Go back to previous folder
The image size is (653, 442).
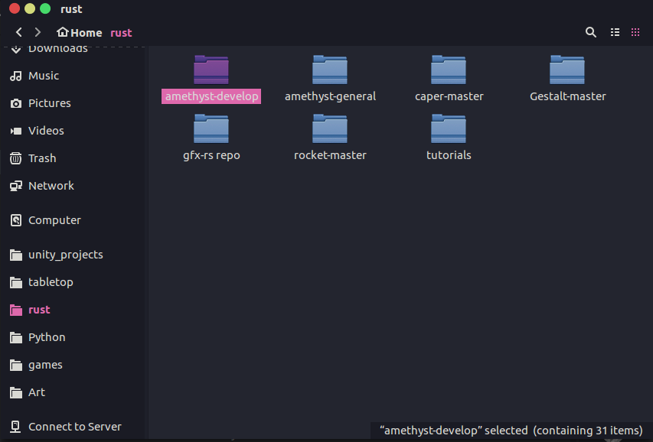pos(19,33)
